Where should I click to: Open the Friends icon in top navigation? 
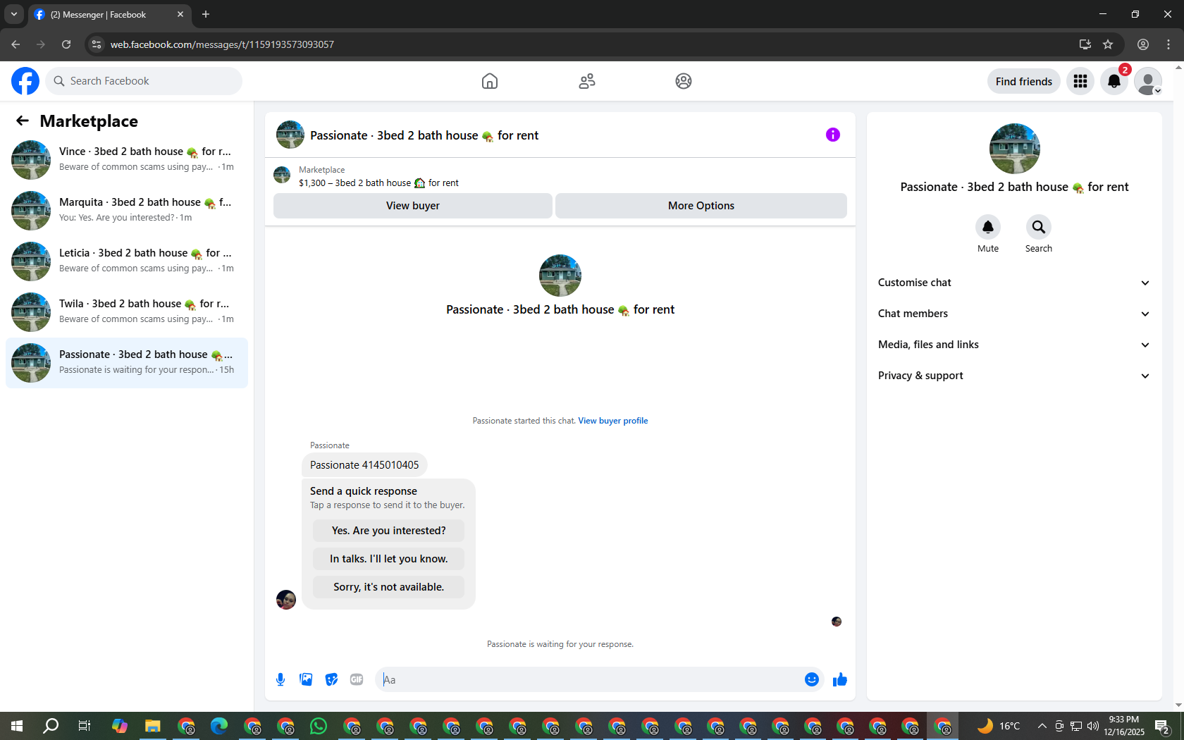(587, 81)
